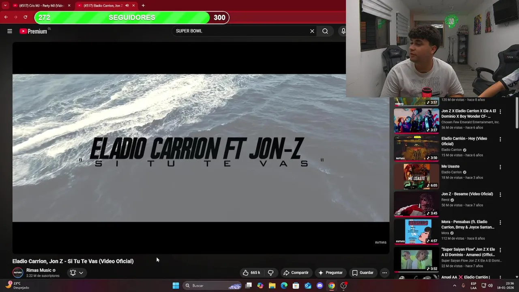The width and height of the screenshot is (519, 292).
Task: Open Chosen Few Emerald Entertainment channel name
Action: [x=470, y=122]
